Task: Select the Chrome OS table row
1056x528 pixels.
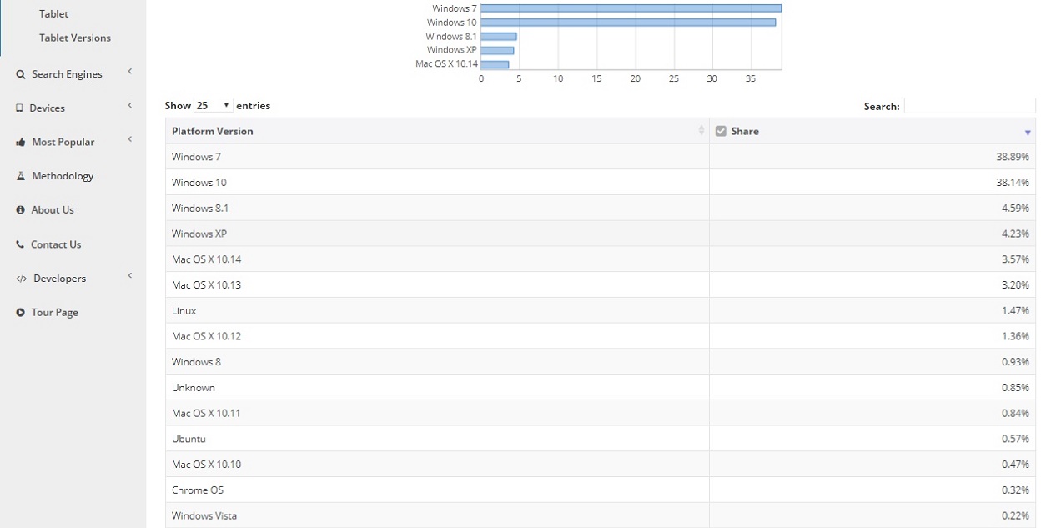Action: click(601, 490)
